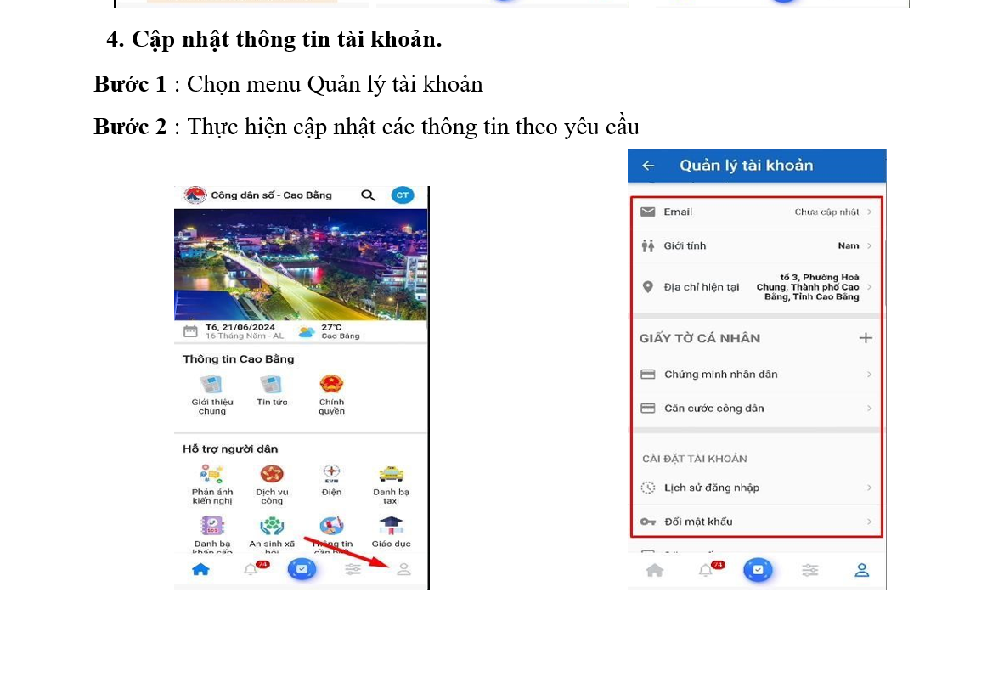Open the Phản ánh kiến nghị icon
The width and height of the screenshot is (987, 694).
(x=212, y=474)
